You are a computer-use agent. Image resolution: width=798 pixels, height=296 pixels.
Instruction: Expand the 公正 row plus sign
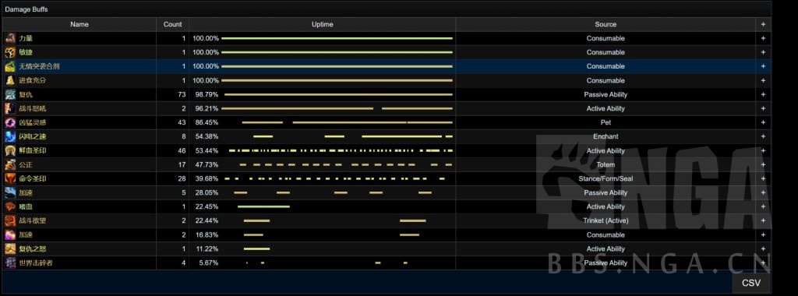(x=763, y=165)
